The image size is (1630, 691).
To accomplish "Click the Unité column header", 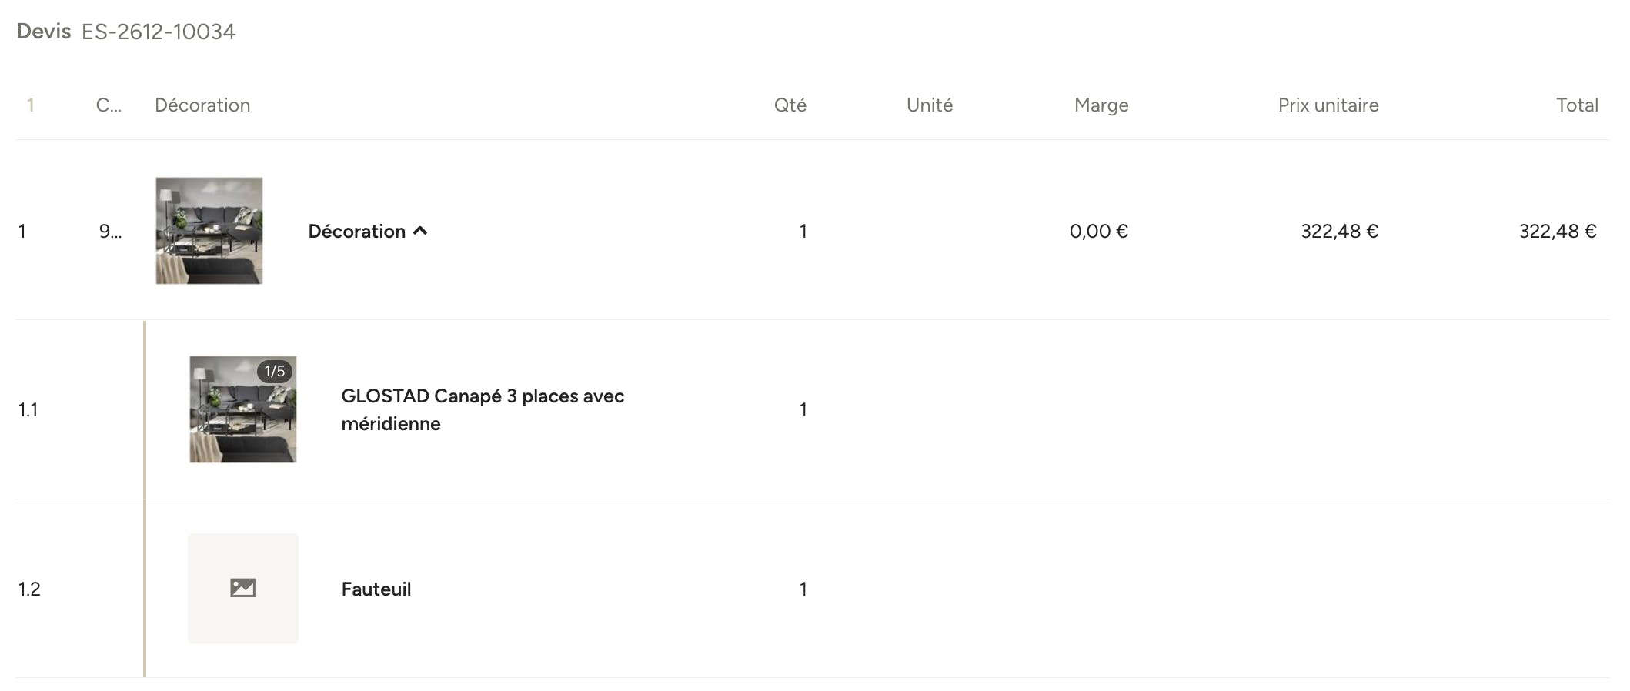I will point(930,105).
